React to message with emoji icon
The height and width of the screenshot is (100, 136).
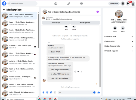click(75, 72)
